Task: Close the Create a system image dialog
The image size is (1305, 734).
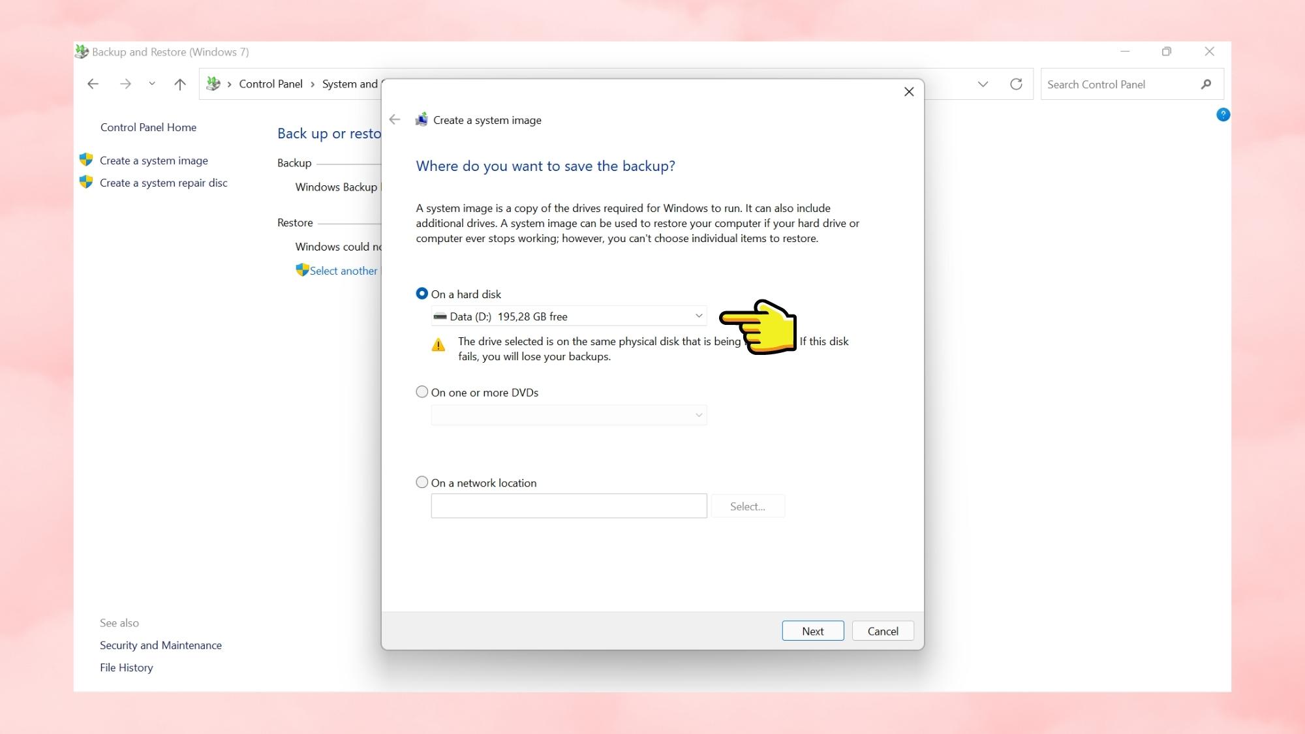Action: pyautogui.click(x=908, y=92)
